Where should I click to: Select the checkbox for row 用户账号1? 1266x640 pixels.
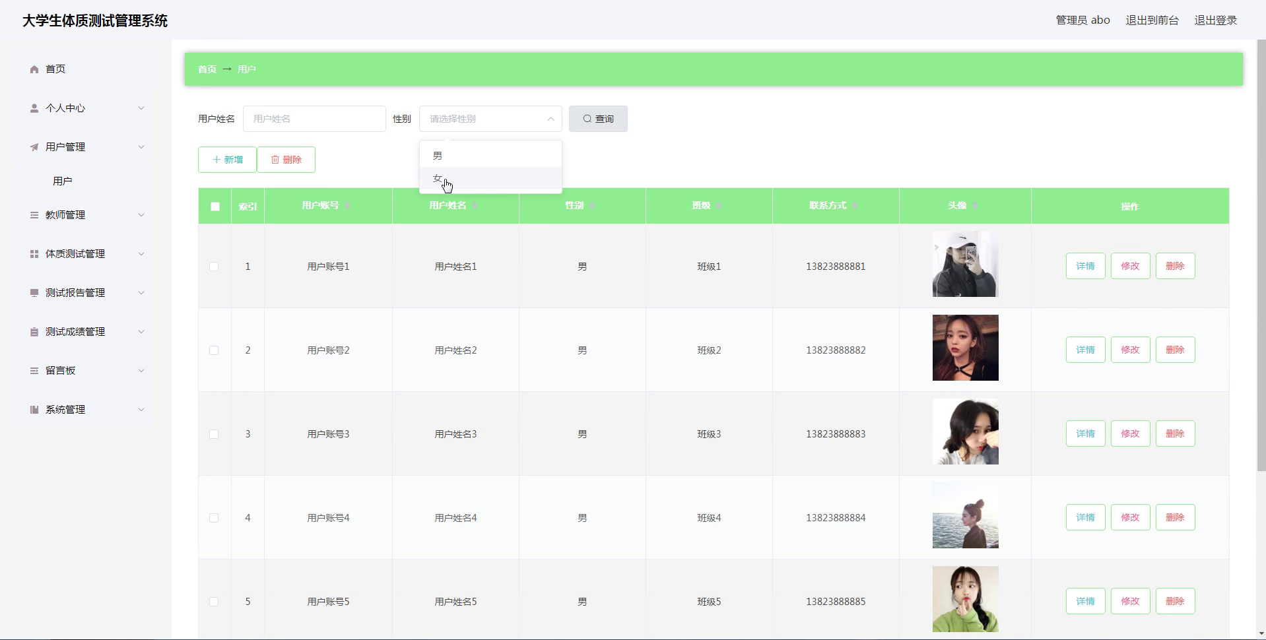214,267
